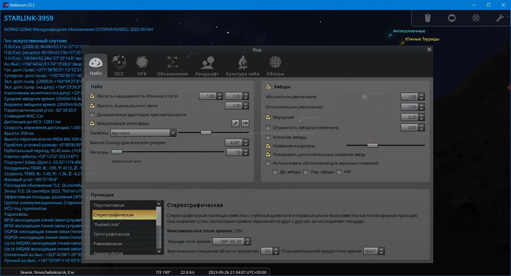Click the trash bin icon in top toolbar

428,18
